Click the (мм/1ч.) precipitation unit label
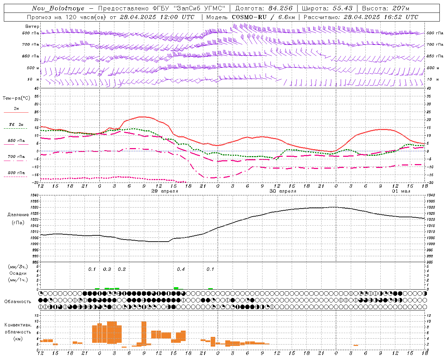The width and height of the screenshot is (445, 356). [x=18, y=280]
